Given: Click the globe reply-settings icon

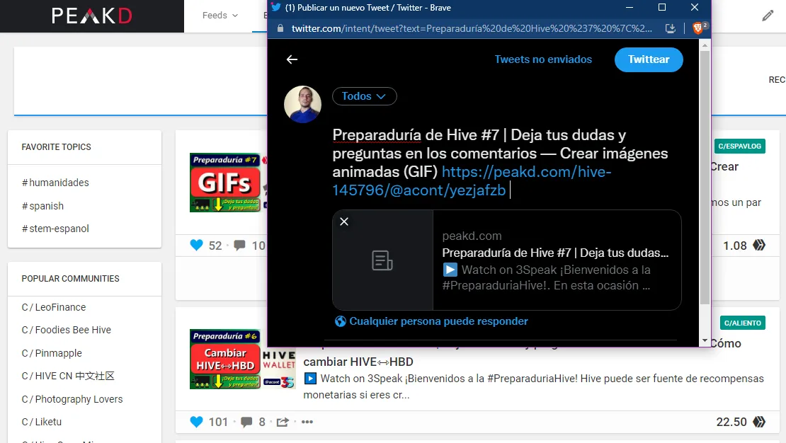Looking at the screenshot, I should click(x=341, y=321).
